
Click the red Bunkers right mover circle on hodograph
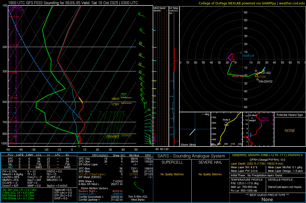(x=231, y=73)
